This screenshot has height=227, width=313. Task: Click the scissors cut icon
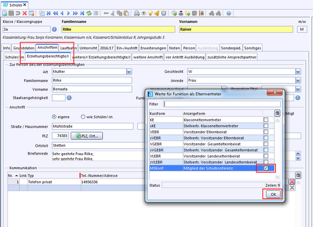pos(113,13)
